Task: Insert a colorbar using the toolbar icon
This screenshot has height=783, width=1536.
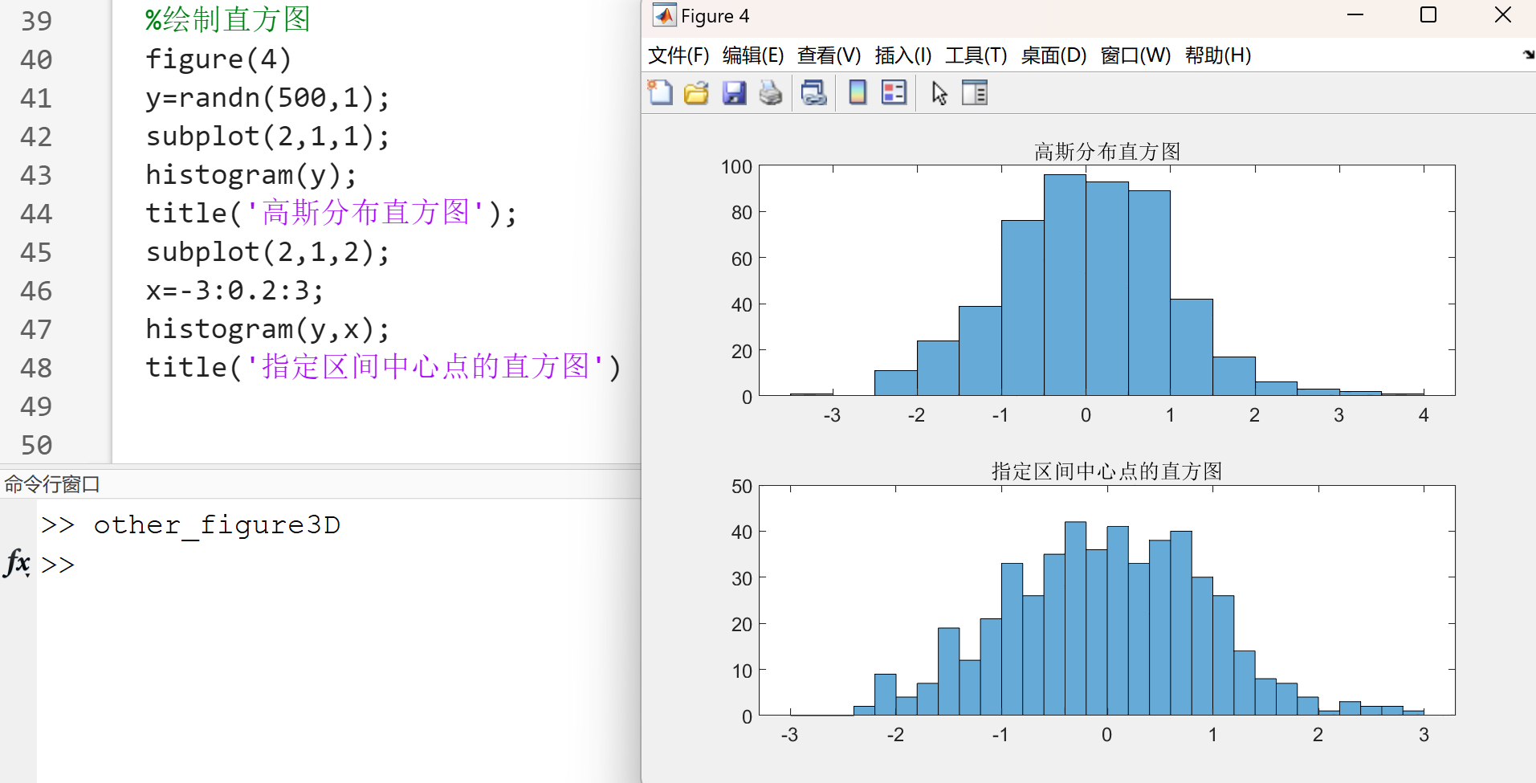Action: 858,93
